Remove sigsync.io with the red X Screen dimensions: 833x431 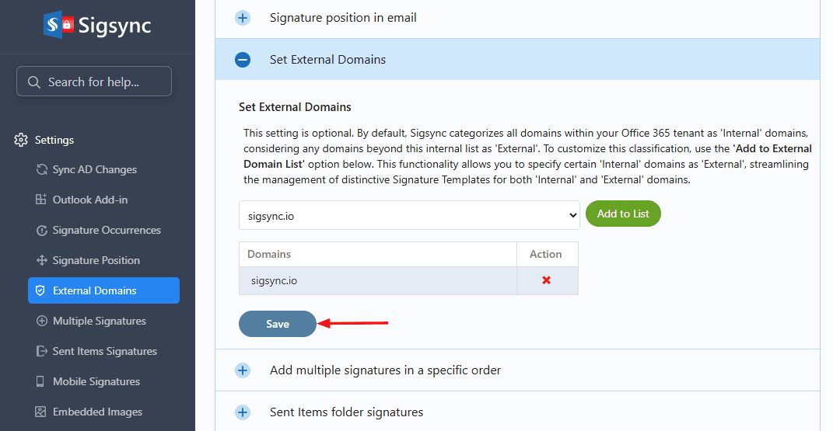click(x=546, y=280)
